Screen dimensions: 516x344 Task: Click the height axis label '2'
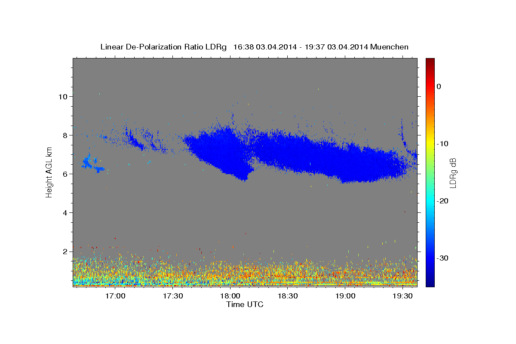pos(65,251)
